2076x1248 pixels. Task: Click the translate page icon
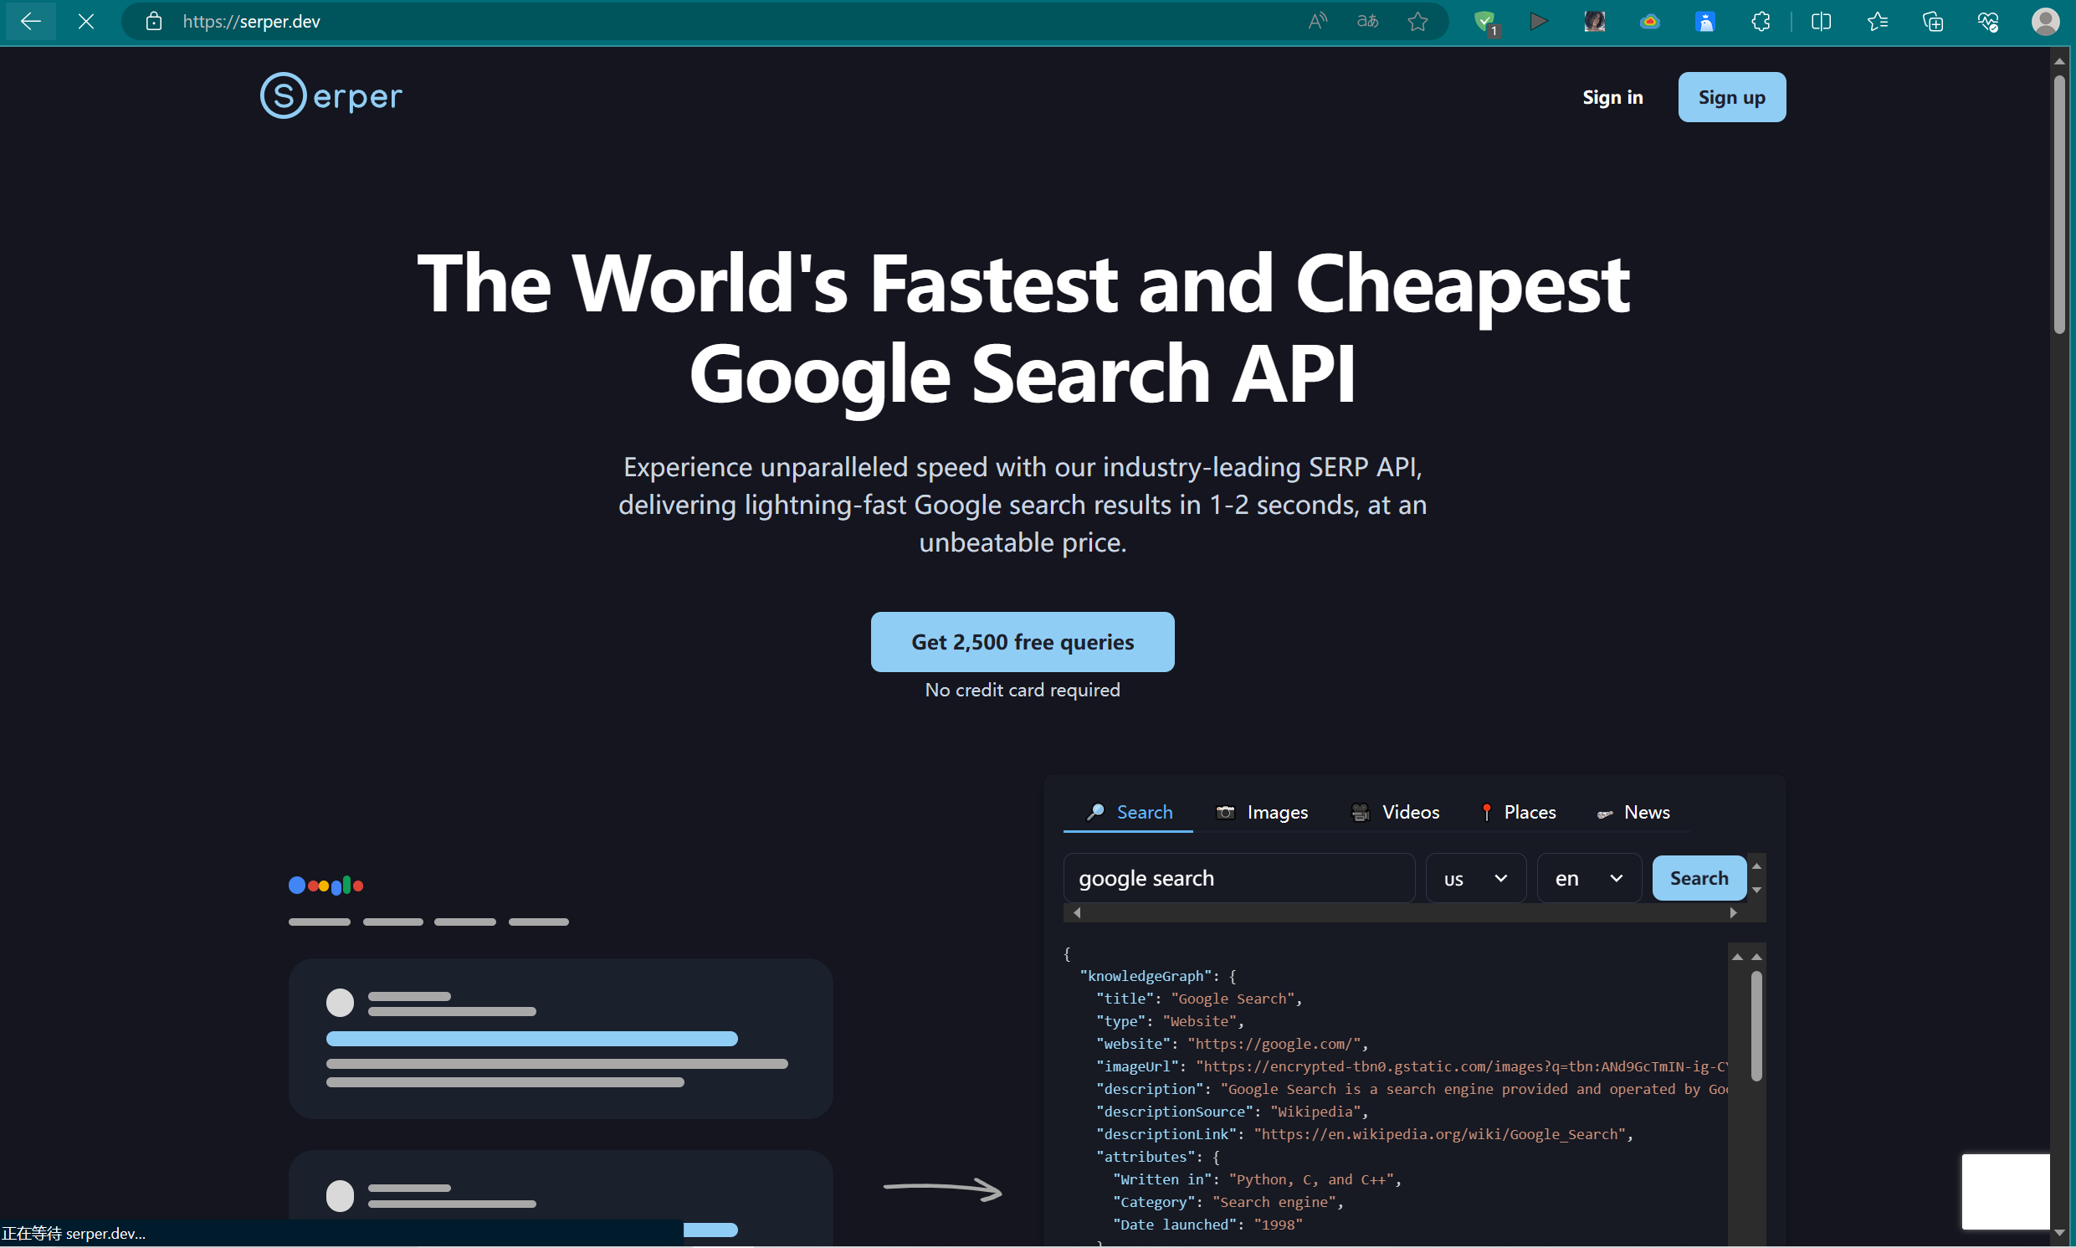click(x=1367, y=21)
